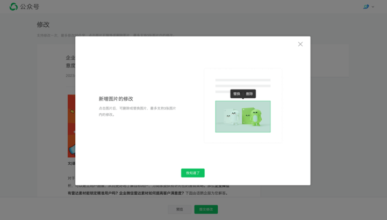Click the article date starting with 2023

[x=70, y=76]
